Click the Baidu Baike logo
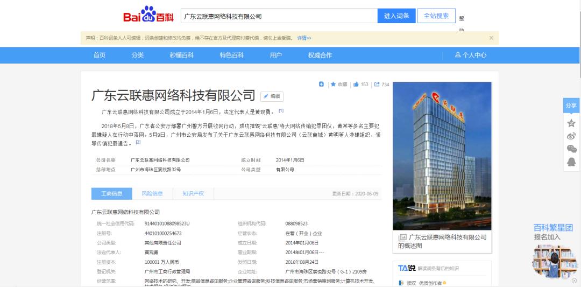Screen dimensions: 581x287 (148, 16)
